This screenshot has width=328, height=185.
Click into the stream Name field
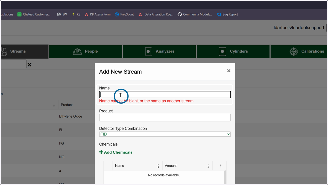[165, 95]
